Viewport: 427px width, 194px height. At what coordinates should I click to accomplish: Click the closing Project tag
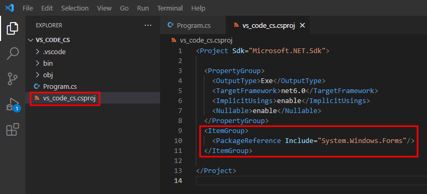pyautogui.click(x=216, y=171)
